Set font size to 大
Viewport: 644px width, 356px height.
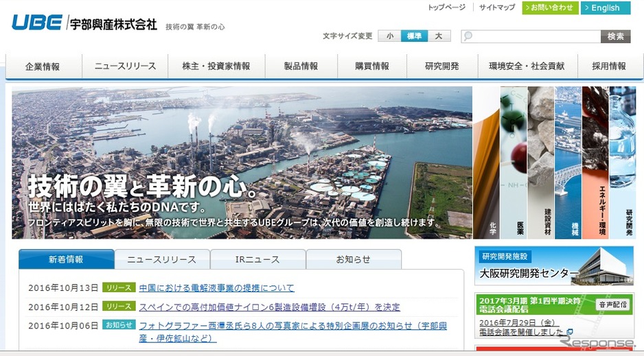(439, 36)
